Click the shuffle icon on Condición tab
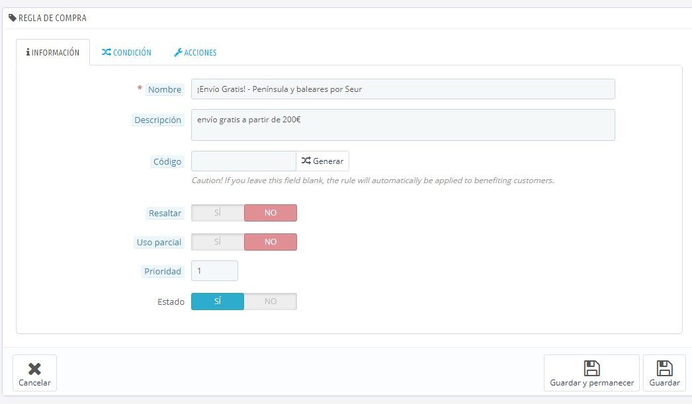Viewport: 692px width, 404px height. (107, 52)
